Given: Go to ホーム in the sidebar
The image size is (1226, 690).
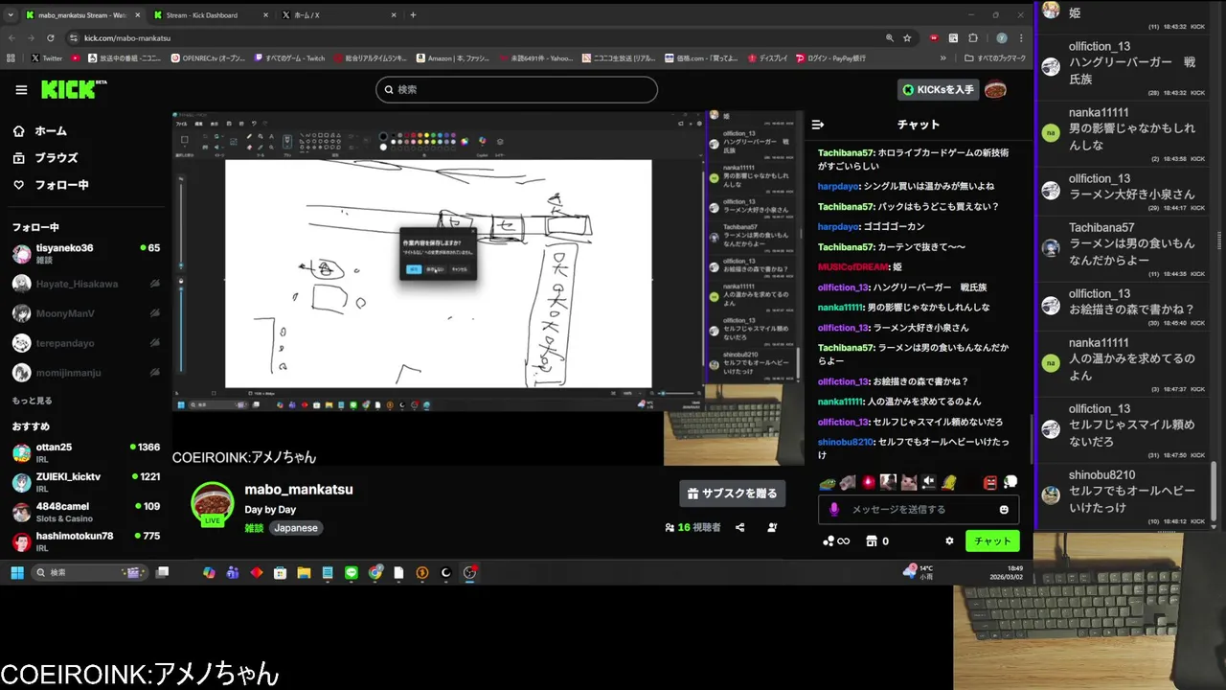Looking at the screenshot, I should 40,131.
